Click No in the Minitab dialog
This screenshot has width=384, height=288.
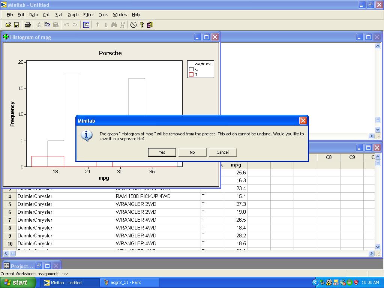coord(192,152)
